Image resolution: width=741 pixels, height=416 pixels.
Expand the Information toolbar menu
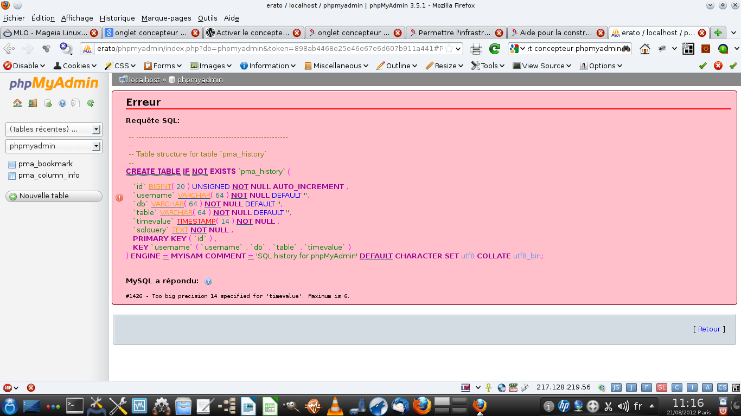(x=268, y=66)
